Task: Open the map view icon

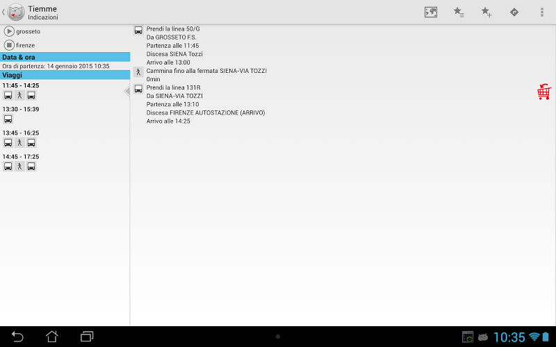Action: click(x=430, y=12)
